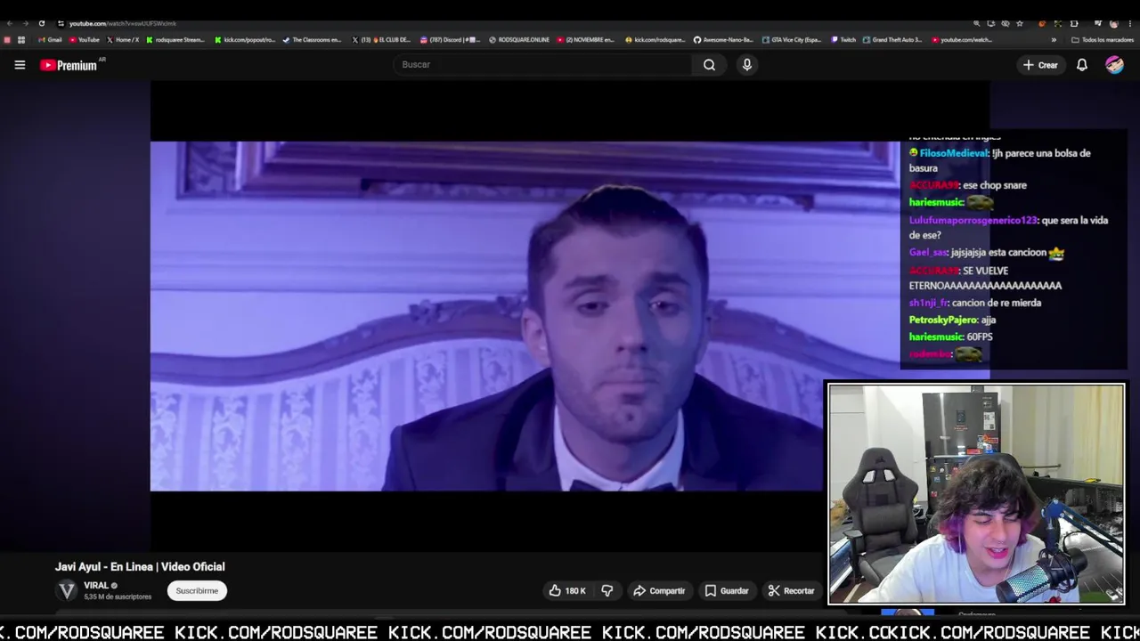Focus the Buscar search field

click(543, 65)
